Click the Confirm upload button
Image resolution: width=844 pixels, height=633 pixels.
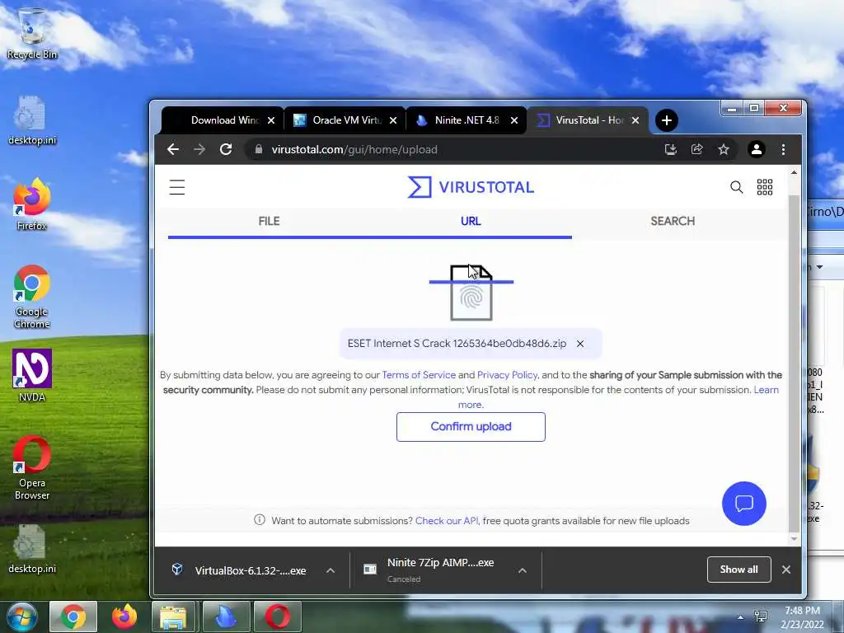tap(471, 427)
